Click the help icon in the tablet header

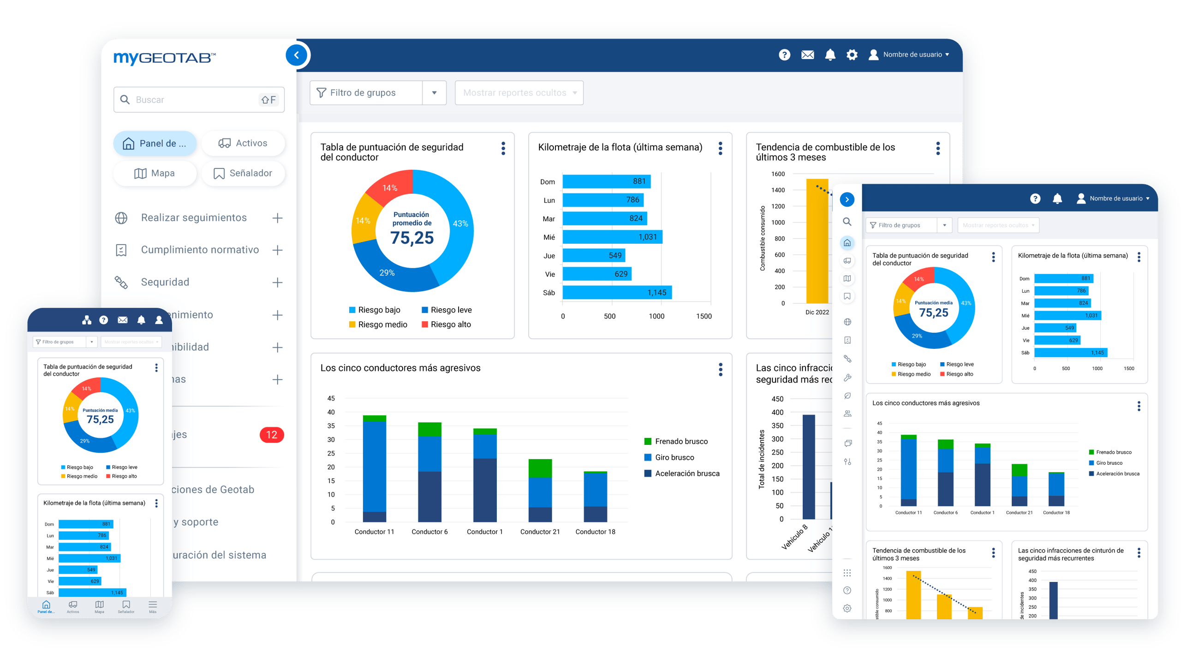pyautogui.click(x=1035, y=198)
